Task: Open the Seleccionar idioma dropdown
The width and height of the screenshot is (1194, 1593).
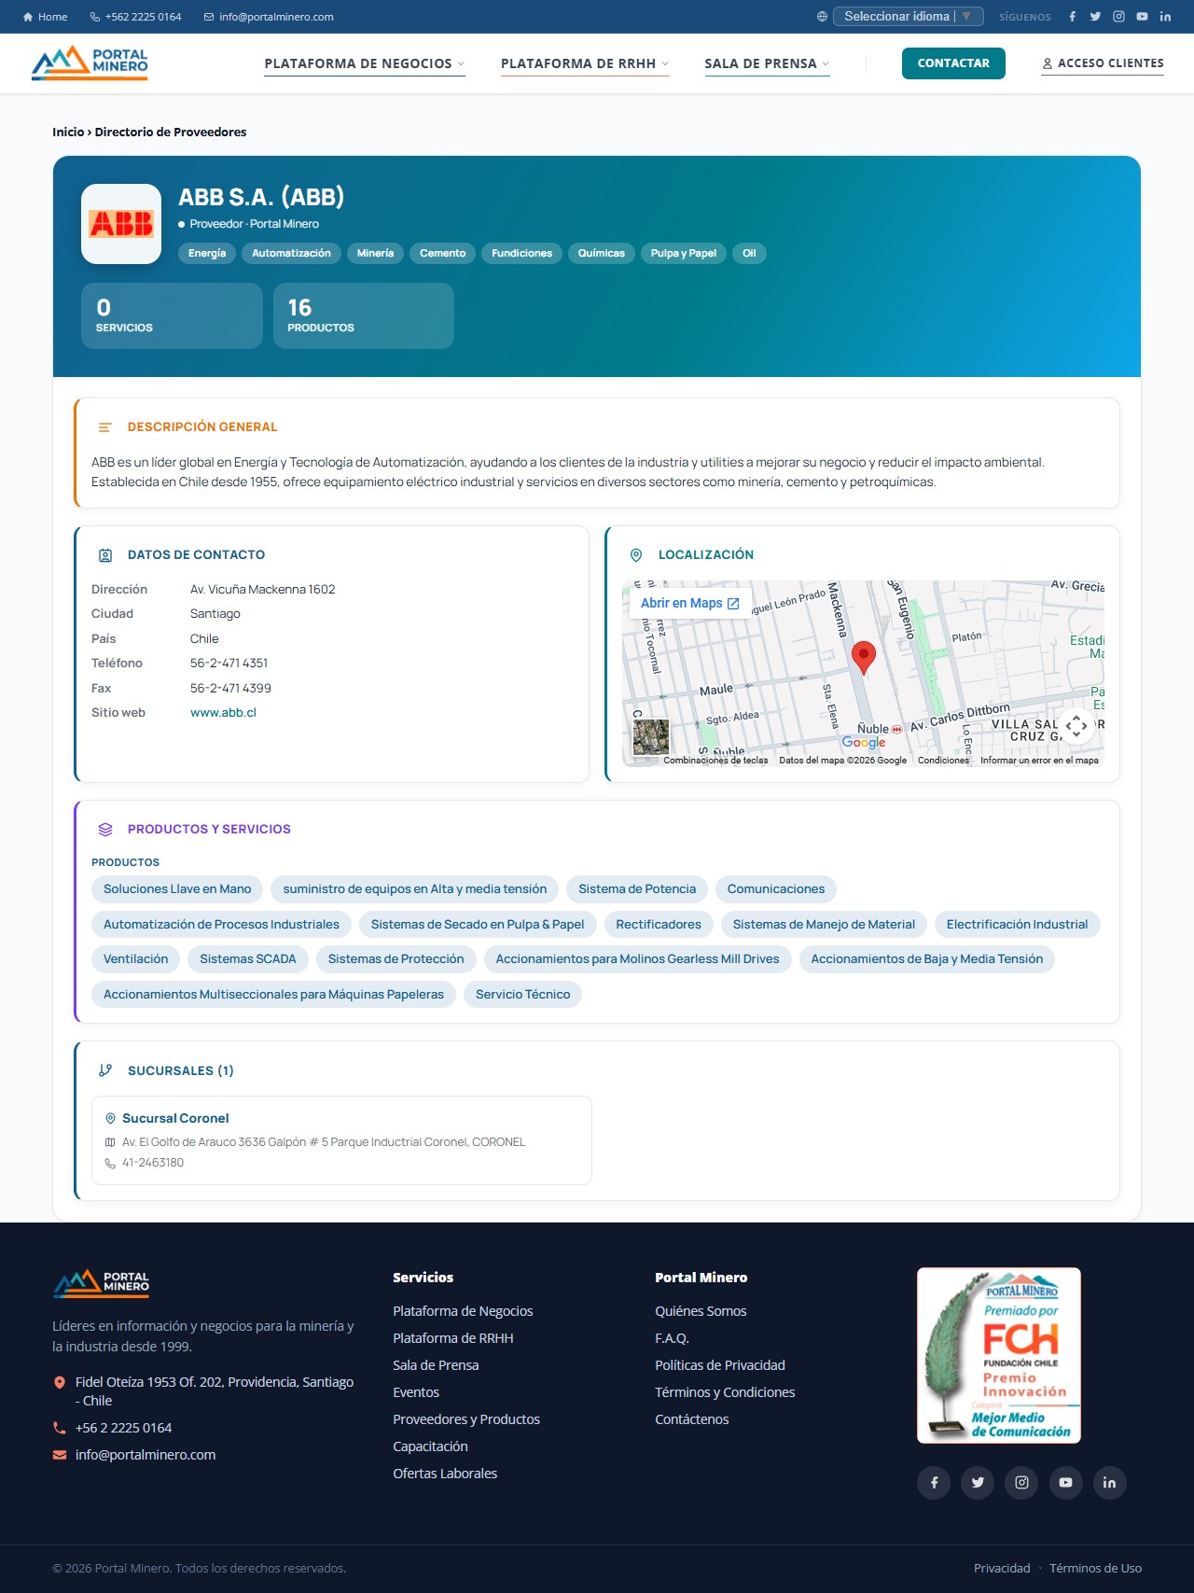Action: coord(909,17)
